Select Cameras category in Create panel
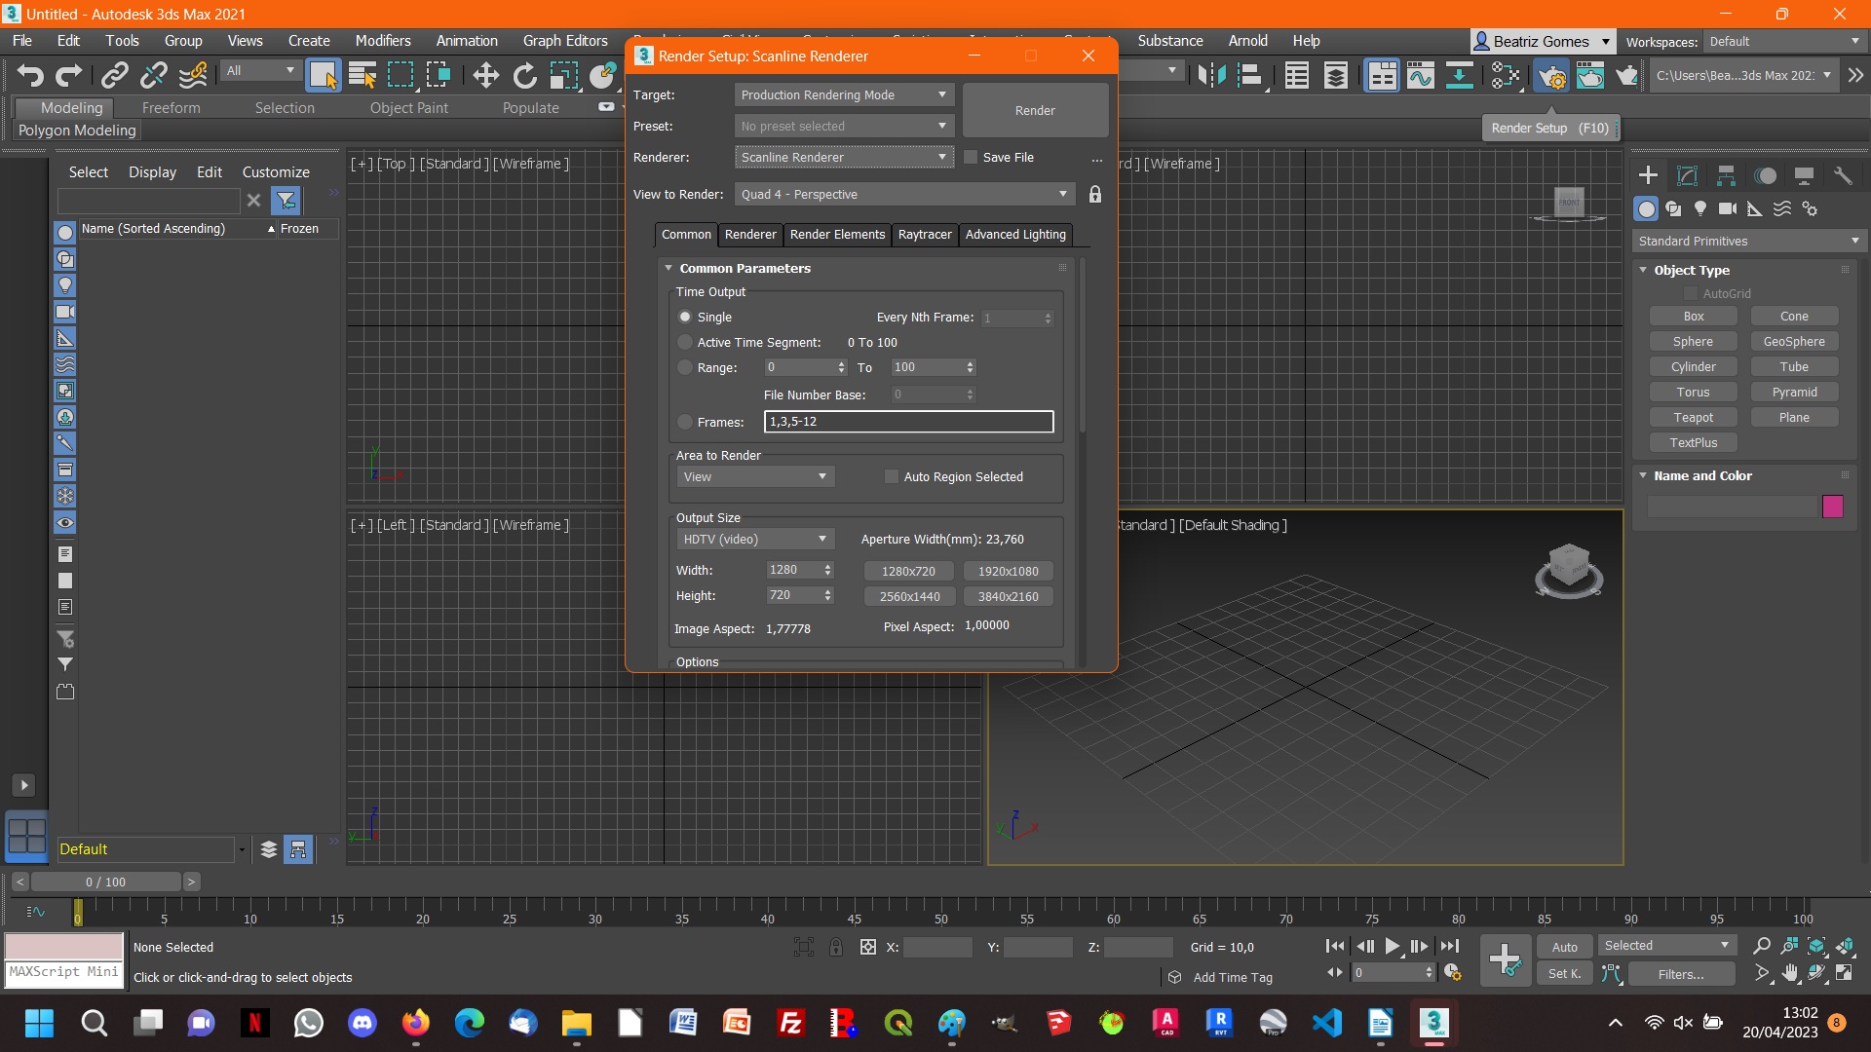Image resolution: width=1871 pixels, height=1052 pixels. (1728, 208)
